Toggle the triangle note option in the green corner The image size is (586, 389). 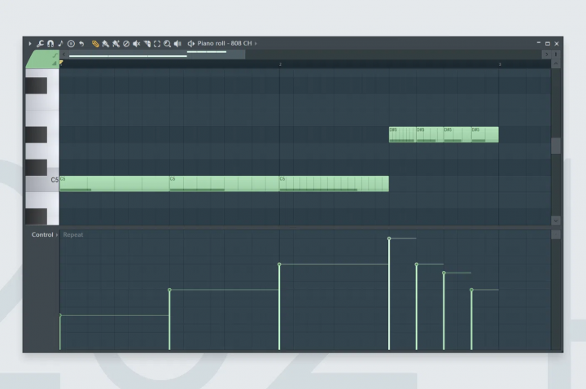click(55, 63)
